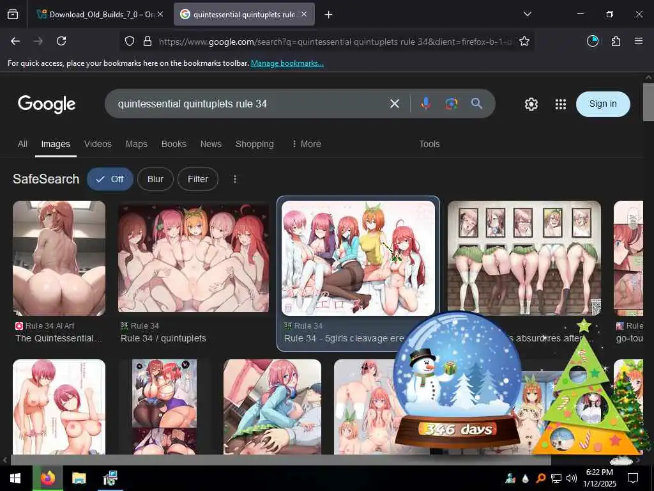The width and height of the screenshot is (654, 491).
Task: Go back to the previous page
Action: point(15,41)
